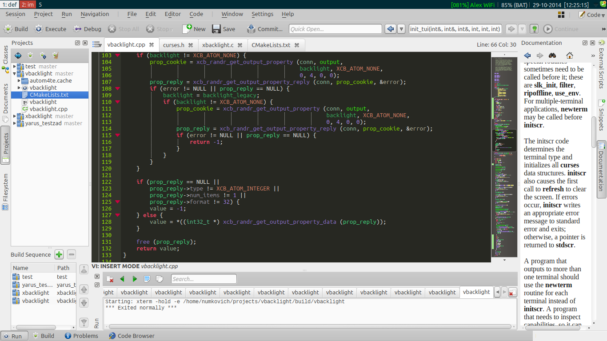Create a New file
The image size is (607, 341).
coord(194,29)
